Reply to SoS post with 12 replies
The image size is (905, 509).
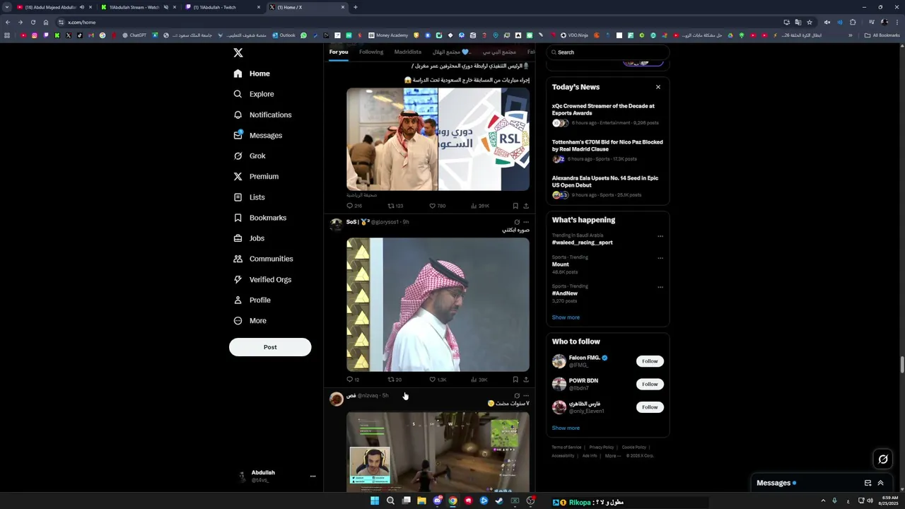tap(353, 380)
